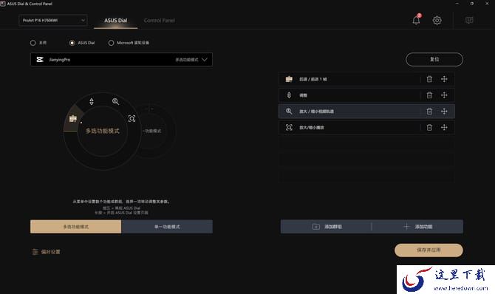Click move handle of 放大/缩小视频轨道 row
The width and height of the screenshot is (495, 294).
coord(444,111)
